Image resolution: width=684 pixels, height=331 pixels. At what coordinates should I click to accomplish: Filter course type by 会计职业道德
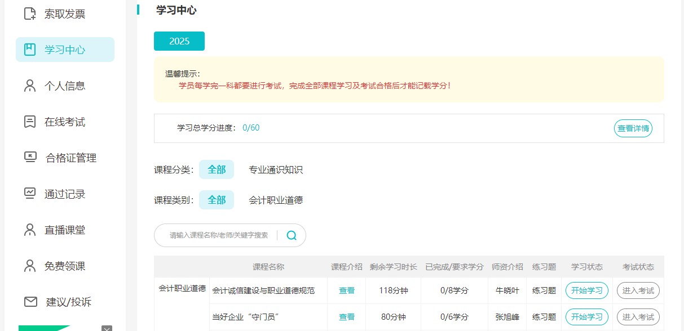(276, 200)
